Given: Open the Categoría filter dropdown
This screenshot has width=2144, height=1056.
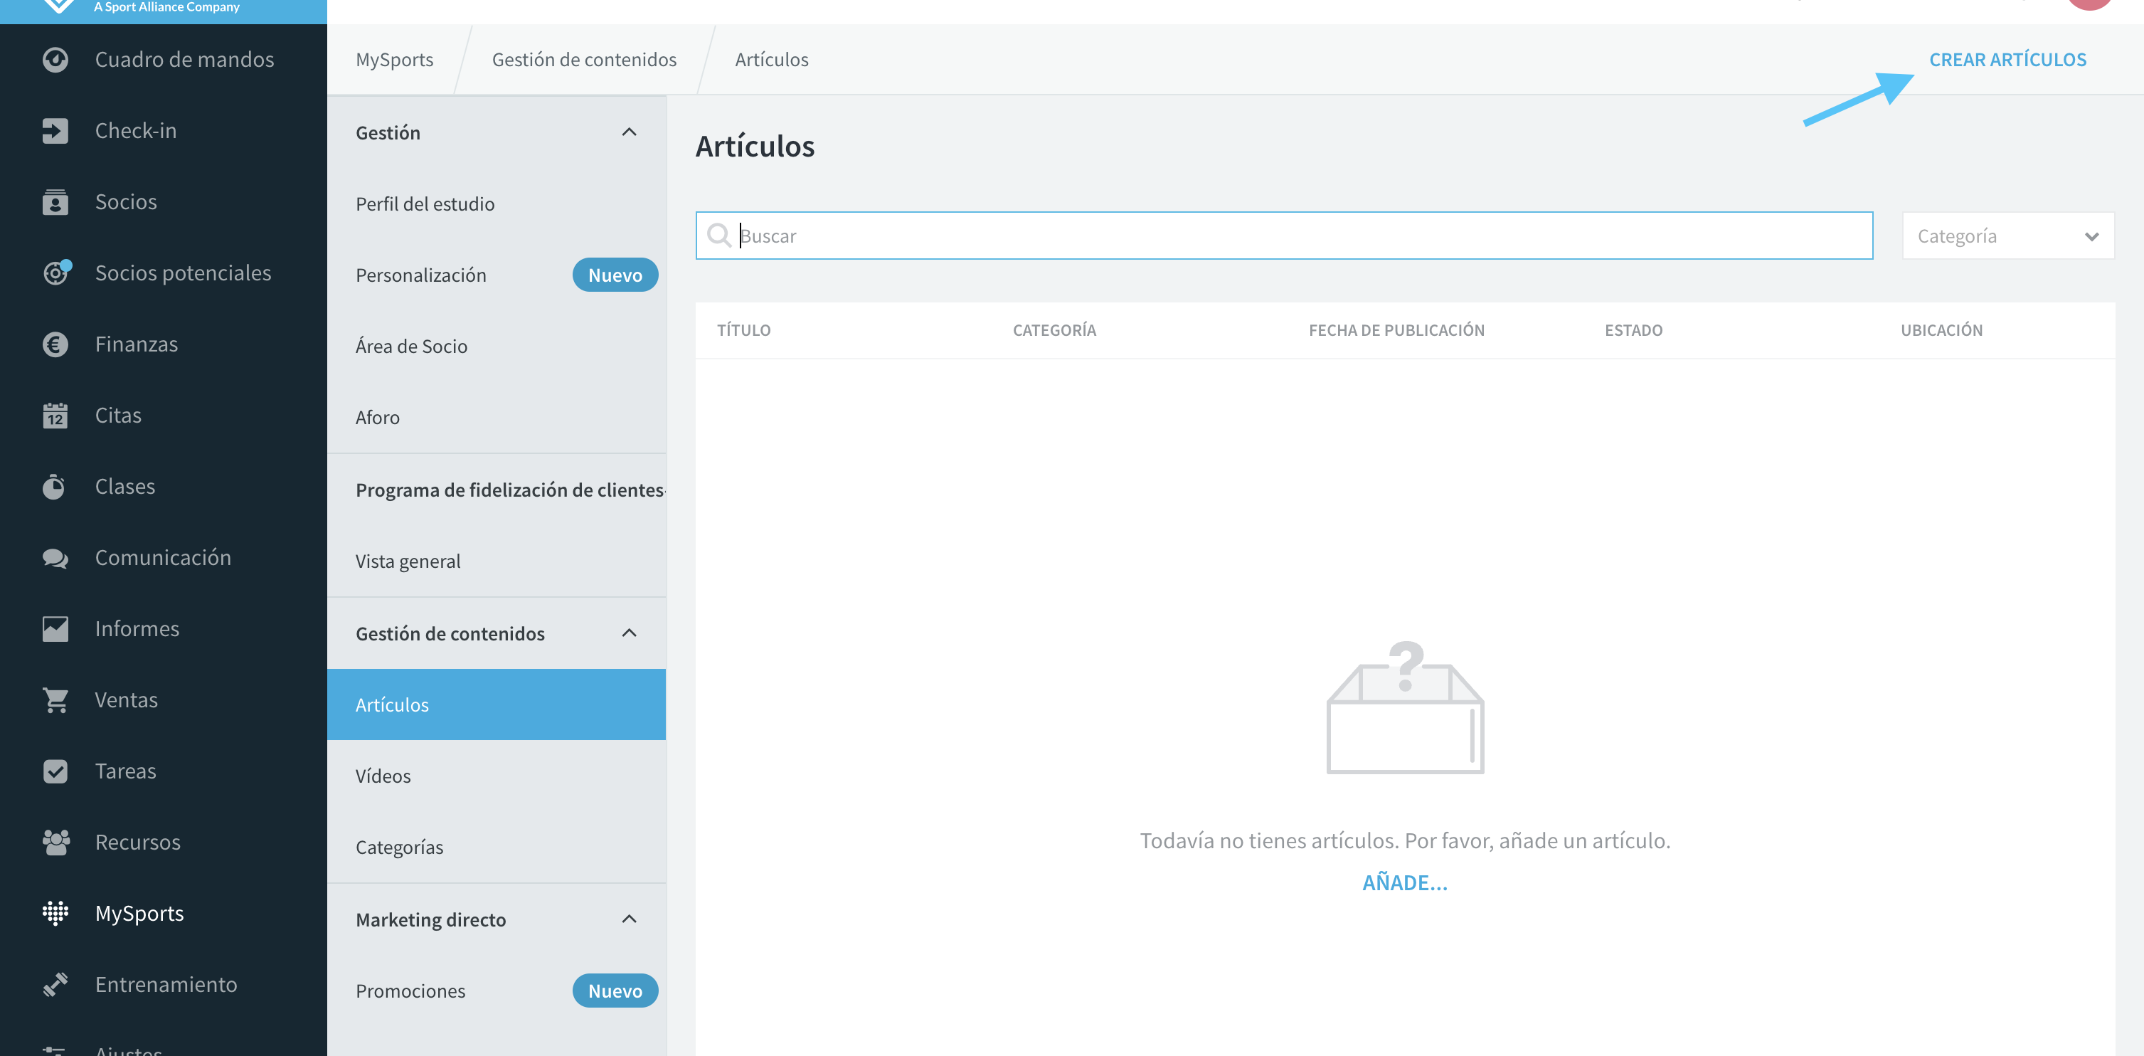Looking at the screenshot, I should point(2007,236).
